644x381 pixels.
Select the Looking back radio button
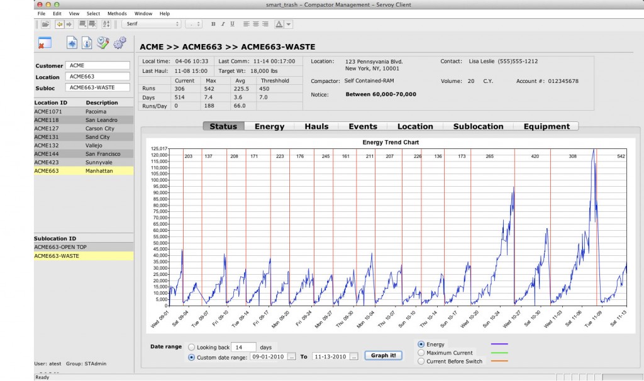191,347
